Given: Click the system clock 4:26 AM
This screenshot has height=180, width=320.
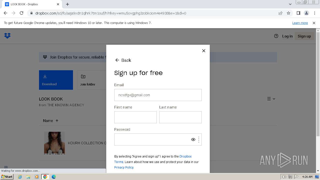Looking at the screenshot, I should [307, 177].
